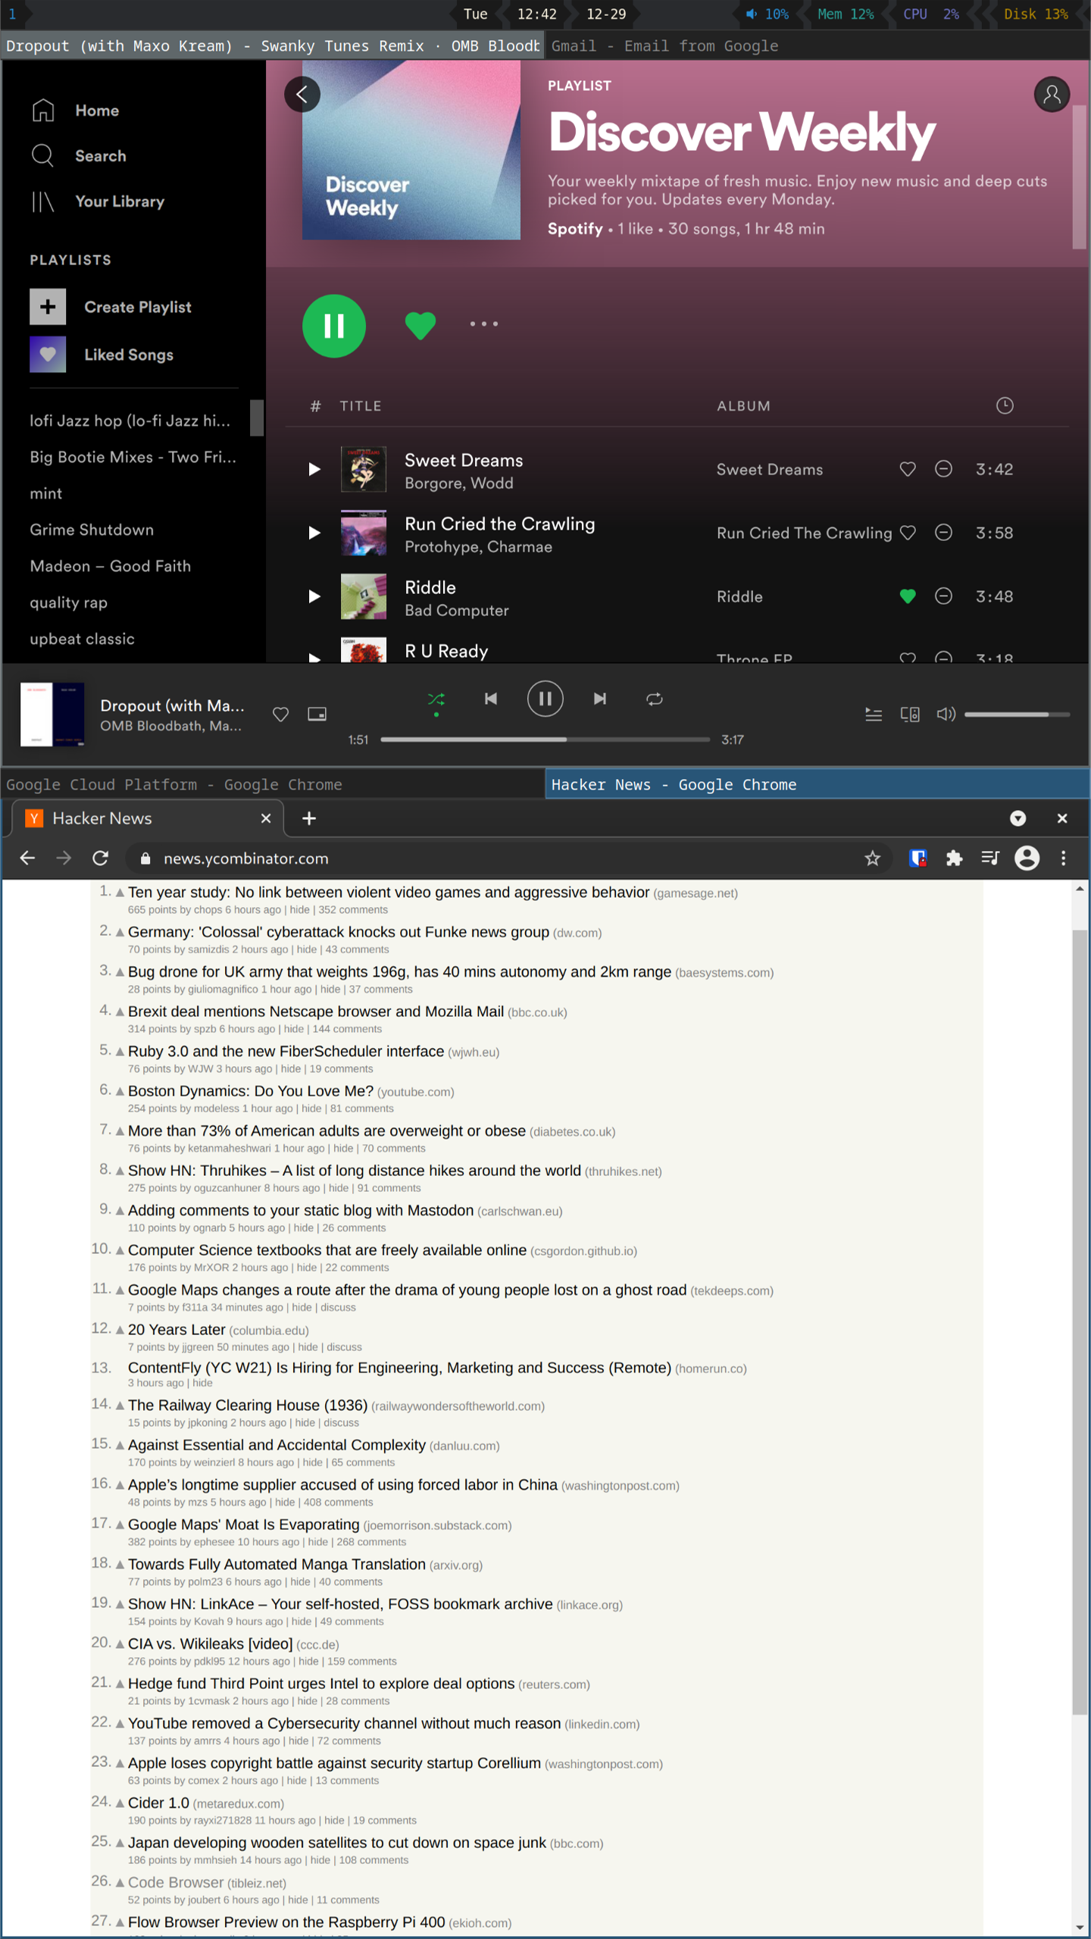Like the Sweet Dreams song
This screenshot has width=1091, height=1939.
point(908,469)
